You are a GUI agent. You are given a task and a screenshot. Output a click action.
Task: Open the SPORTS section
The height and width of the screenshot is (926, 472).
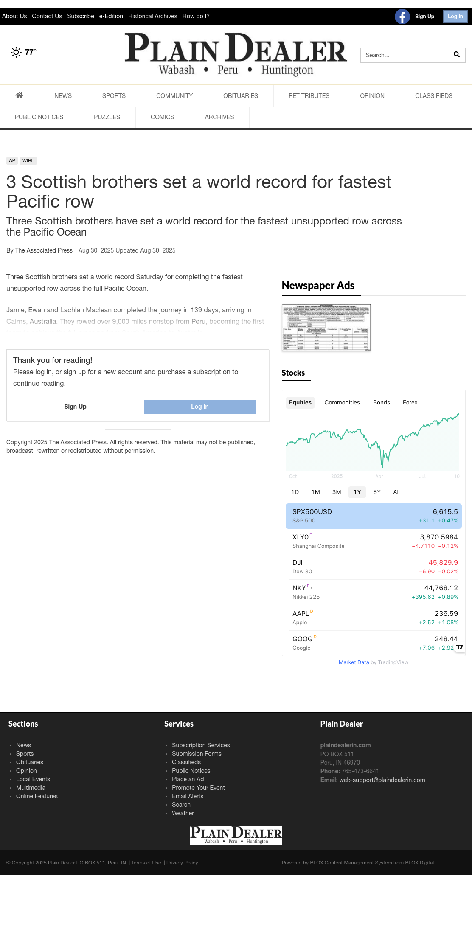coord(114,96)
